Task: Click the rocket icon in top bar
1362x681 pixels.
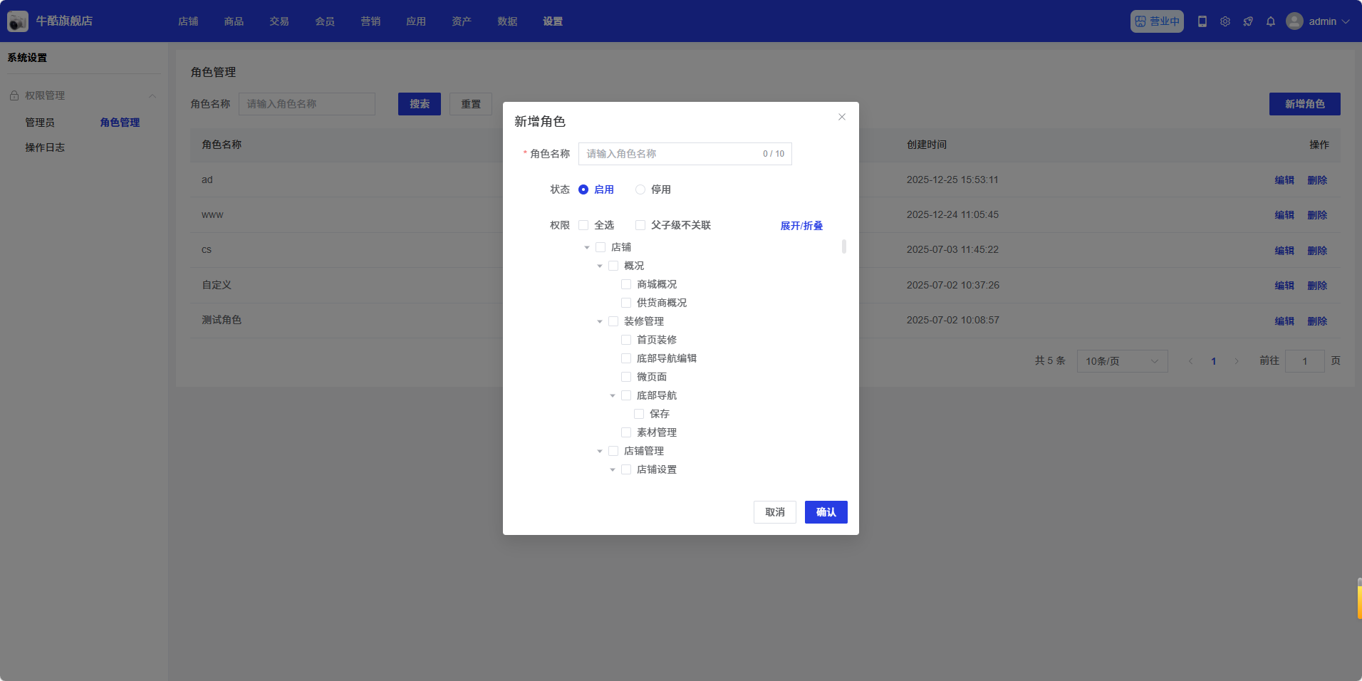Action: click(x=1248, y=21)
